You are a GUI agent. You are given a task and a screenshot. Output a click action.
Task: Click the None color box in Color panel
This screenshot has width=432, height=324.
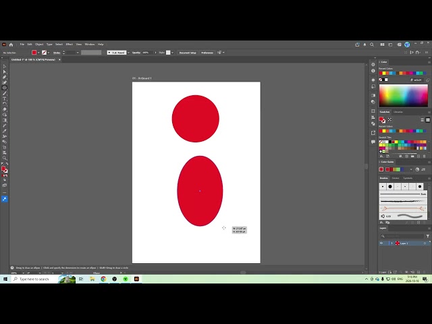pyautogui.click(x=381, y=80)
